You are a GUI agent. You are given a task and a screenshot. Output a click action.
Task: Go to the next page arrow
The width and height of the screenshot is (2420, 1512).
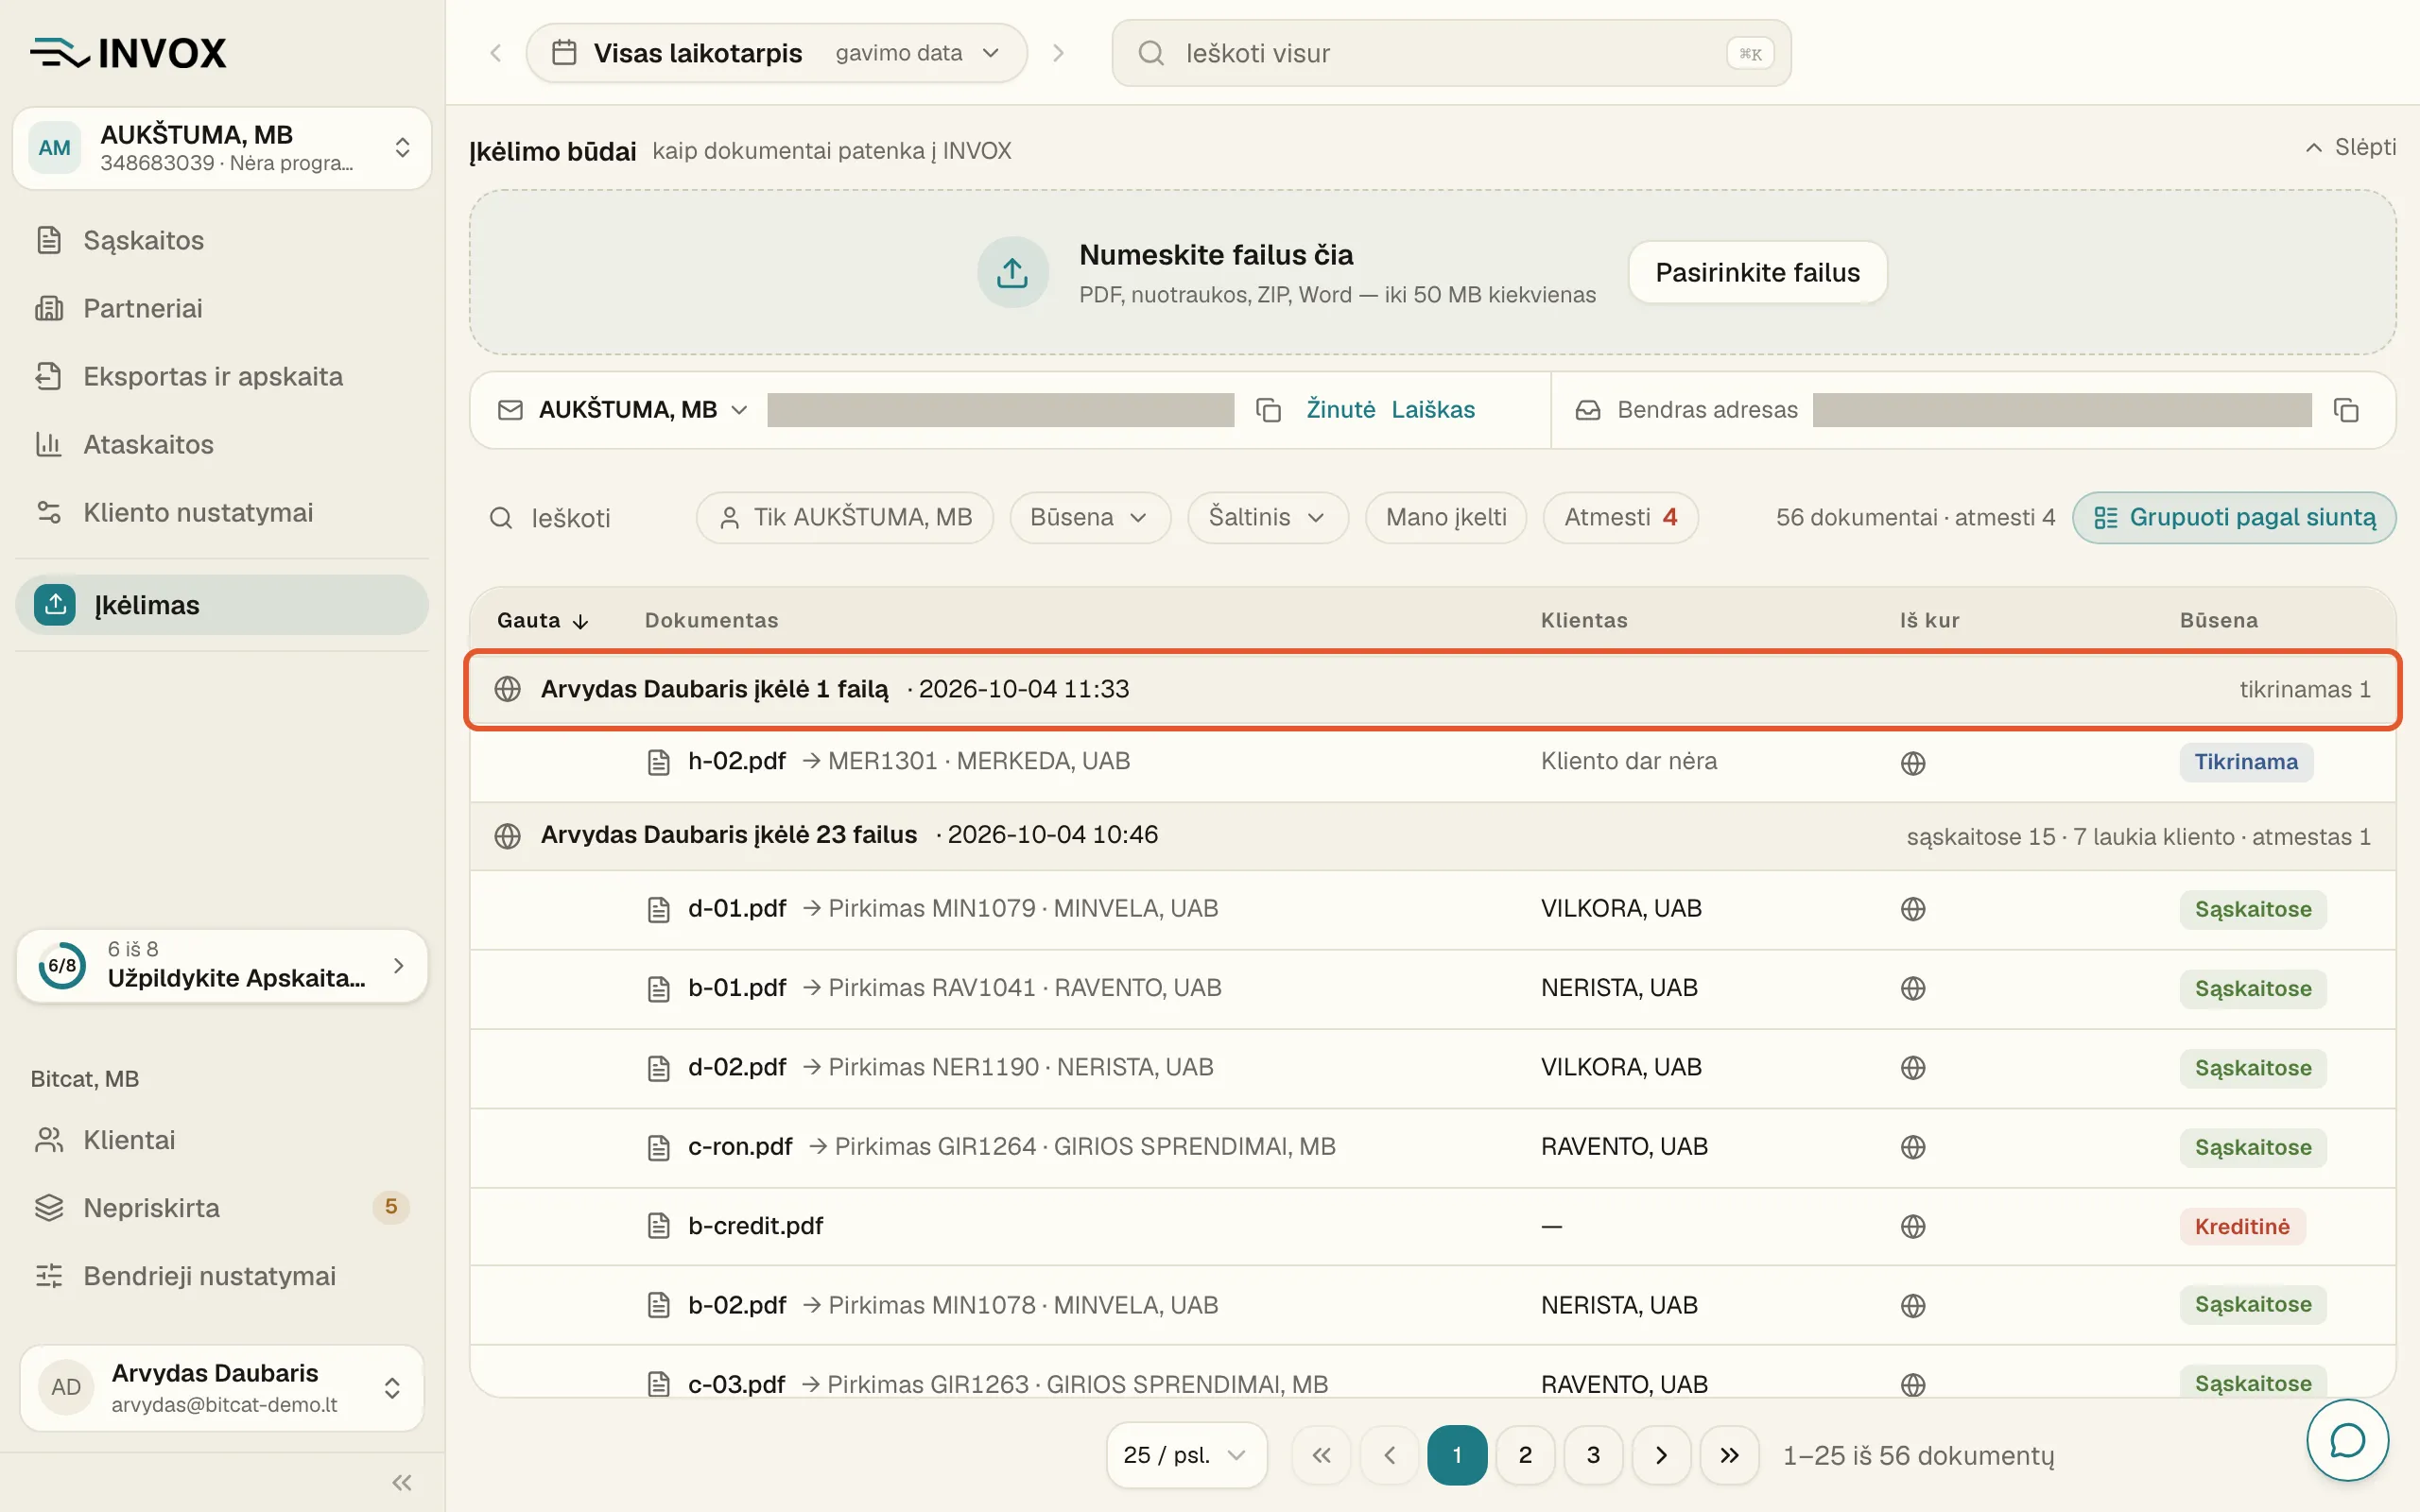1661,1455
